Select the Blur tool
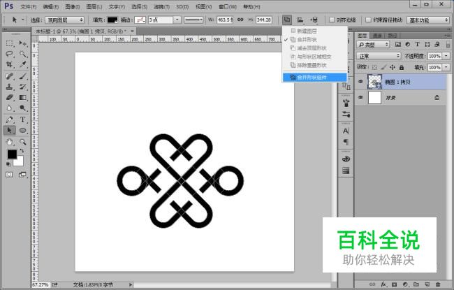The width and height of the screenshot is (454, 290). coord(10,108)
